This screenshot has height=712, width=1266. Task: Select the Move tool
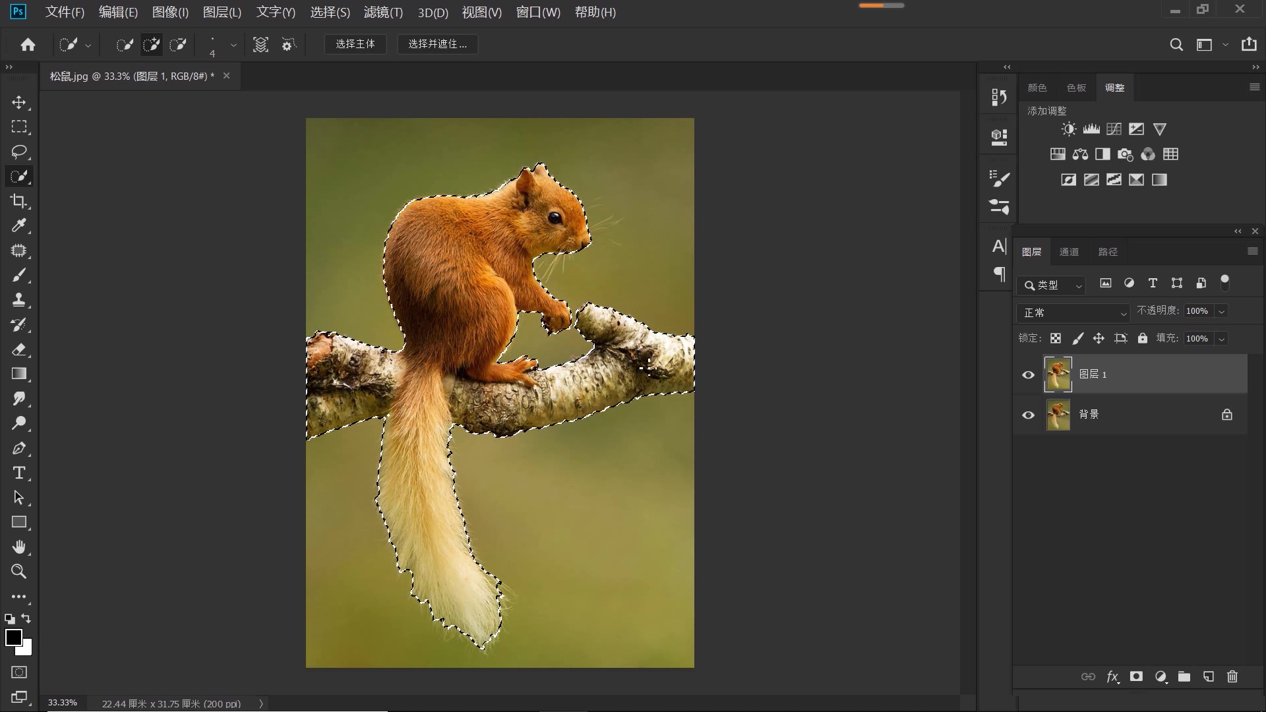click(x=18, y=102)
